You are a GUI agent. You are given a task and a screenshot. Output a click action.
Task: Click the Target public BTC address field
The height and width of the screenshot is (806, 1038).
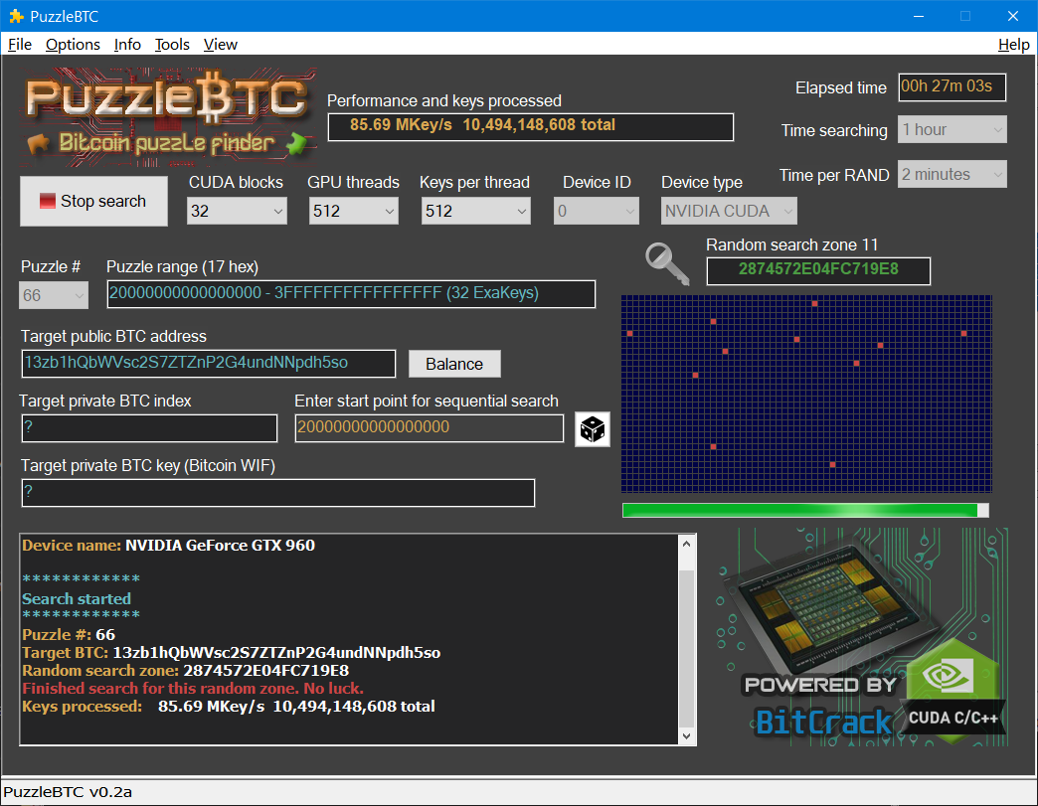[x=209, y=364]
